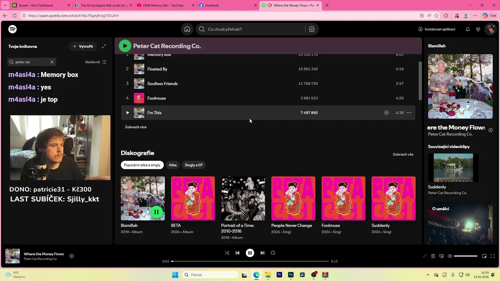The width and height of the screenshot is (500, 281).
Task: Open Copilot Chat in the browser
Action: click(489, 16)
